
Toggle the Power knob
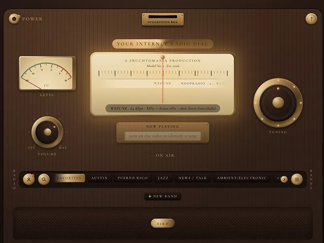coord(14,19)
